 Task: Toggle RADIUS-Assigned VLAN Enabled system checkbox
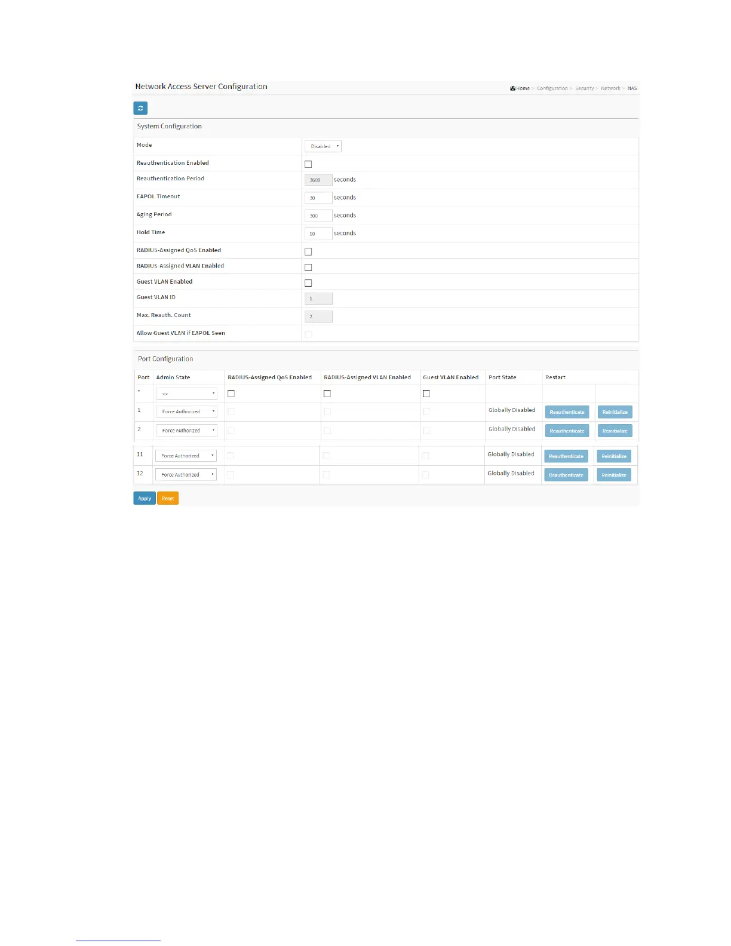[308, 268]
